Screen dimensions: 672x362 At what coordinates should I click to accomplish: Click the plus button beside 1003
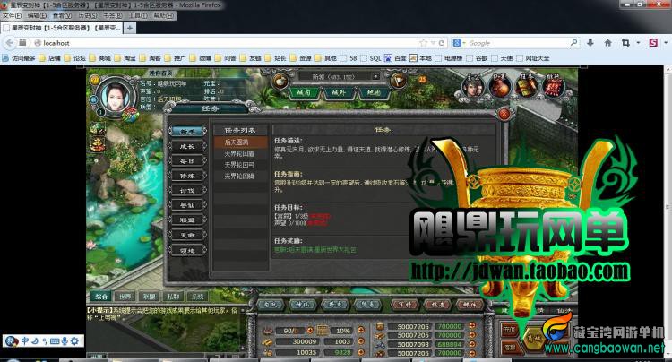(x=361, y=341)
